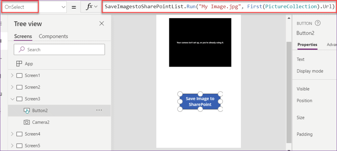This screenshot has width=337, height=151.
Task: Open the Advanced tab in properties pane
Action: [332, 45]
